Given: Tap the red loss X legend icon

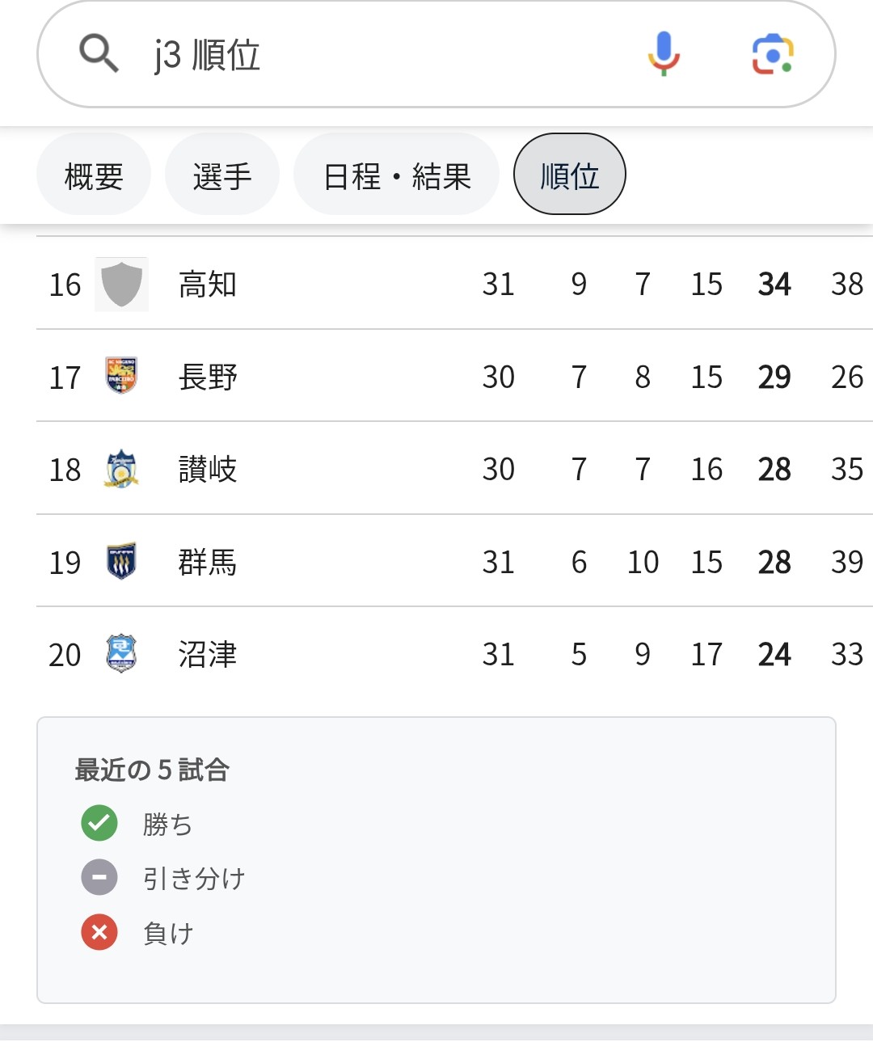Looking at the screenshot, I should pyautogui.click(x=99, y=932).
